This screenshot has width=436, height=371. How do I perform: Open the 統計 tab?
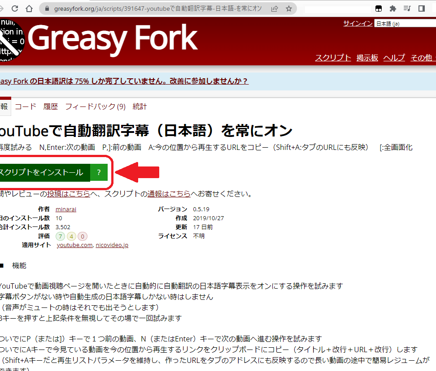coord(140,107)
